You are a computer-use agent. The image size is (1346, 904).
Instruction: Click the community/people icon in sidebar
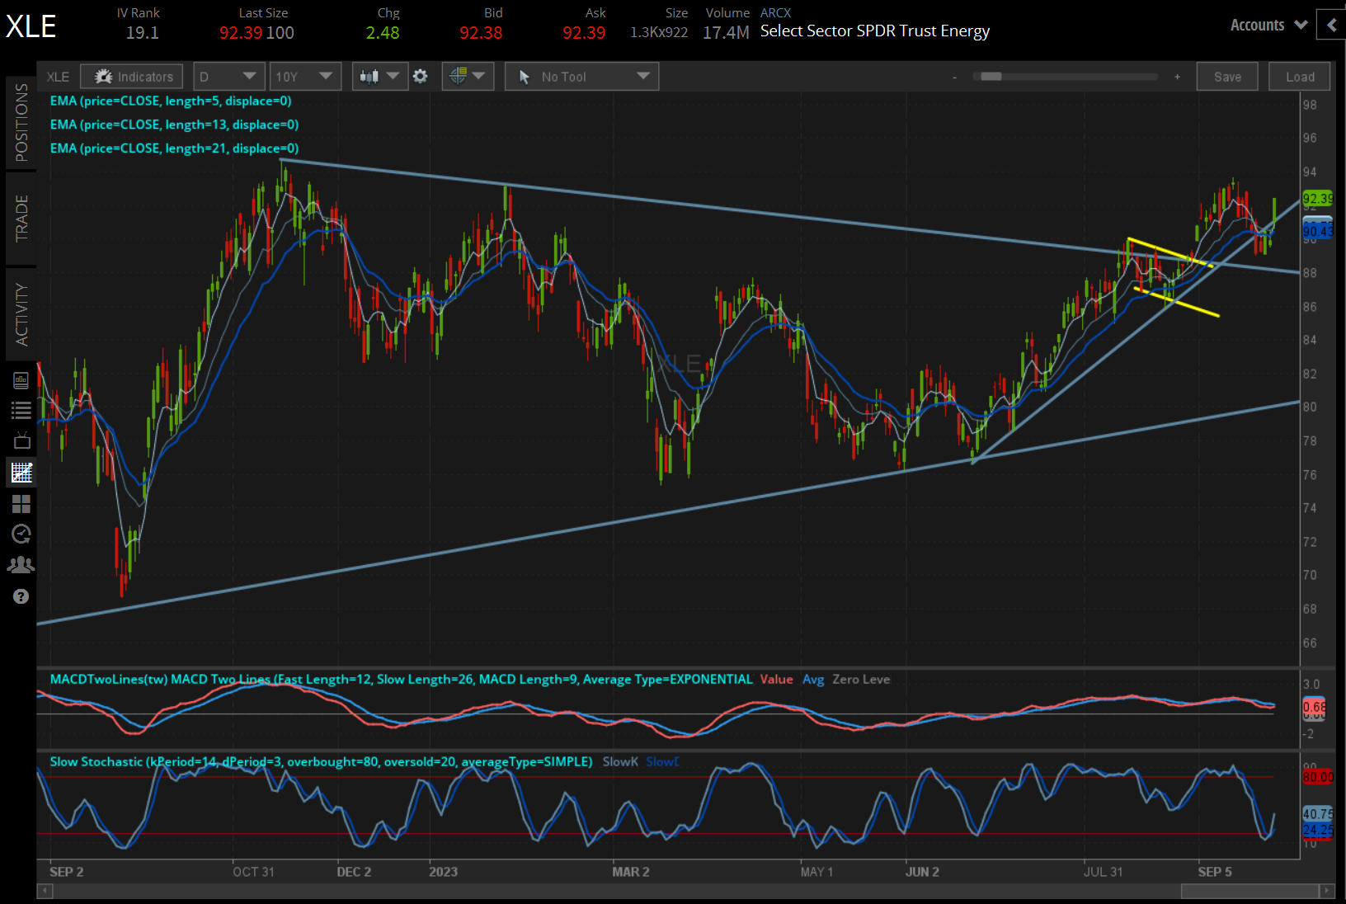coord(21,564)
